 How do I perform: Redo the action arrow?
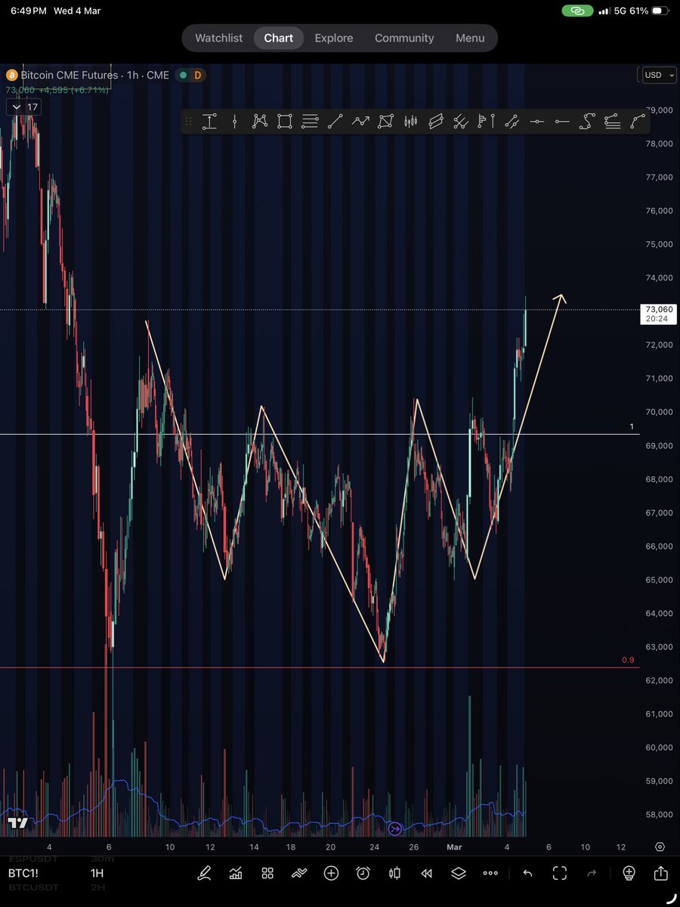point(592,873)
